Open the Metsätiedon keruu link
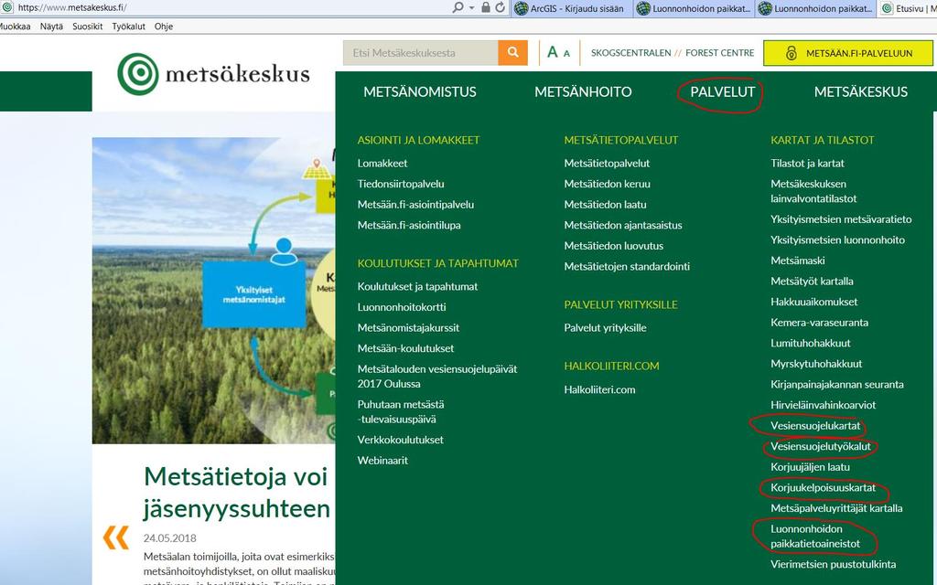 tap(608, 184)
